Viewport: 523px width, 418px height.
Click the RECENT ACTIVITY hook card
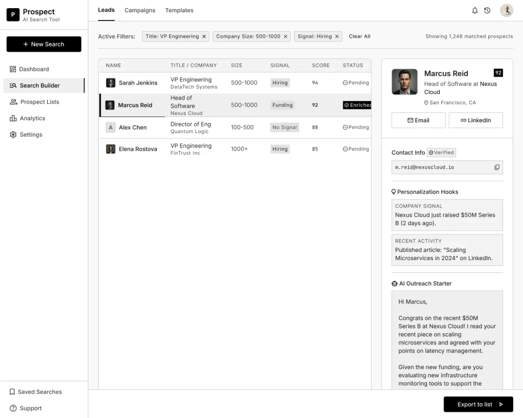coord(447,250)
